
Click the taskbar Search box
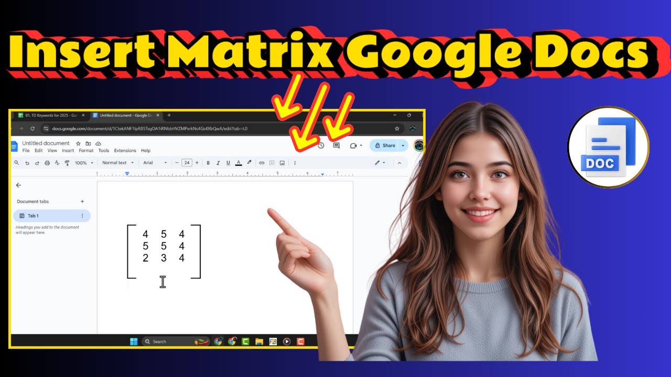[x=176, y=341]
